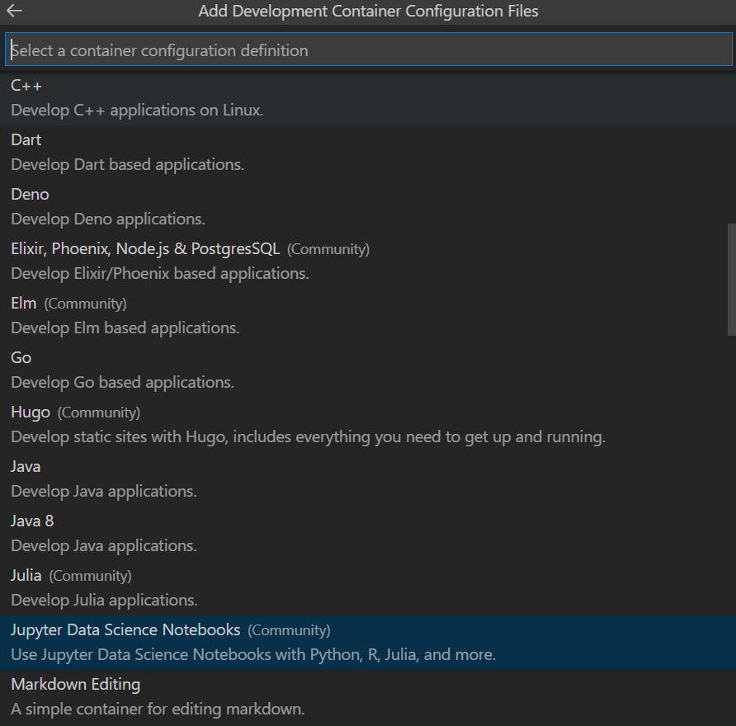736x726 pixels.
Task: Focus the container configuration search box
Action: click(368, 49)
